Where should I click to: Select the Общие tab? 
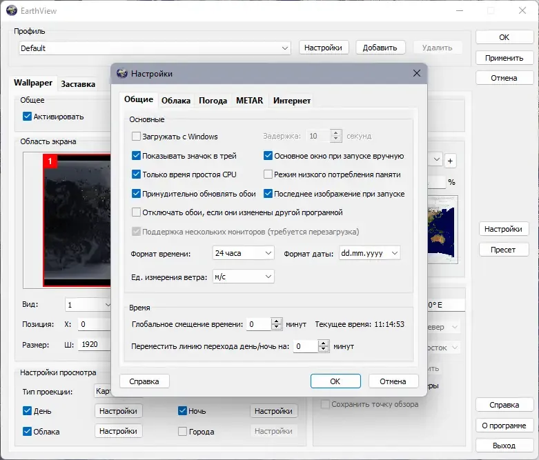tap(139, 99)
